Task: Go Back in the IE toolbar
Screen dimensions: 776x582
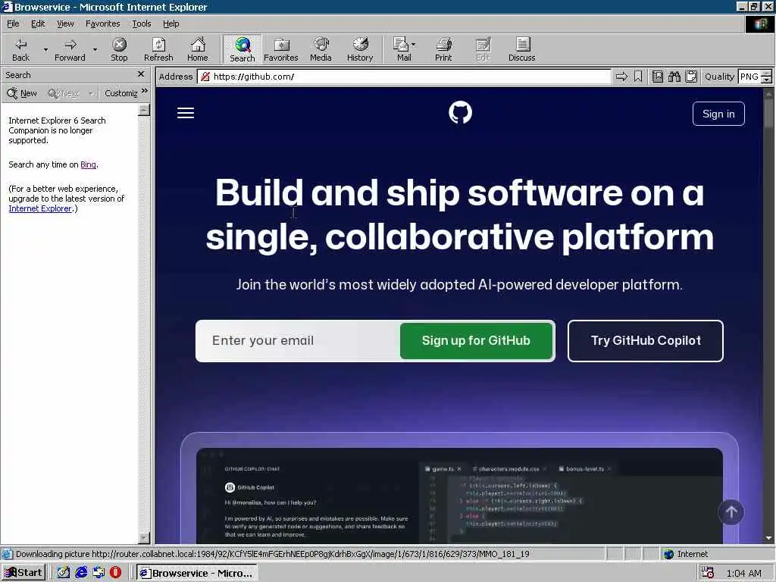Action: point(20,49)
